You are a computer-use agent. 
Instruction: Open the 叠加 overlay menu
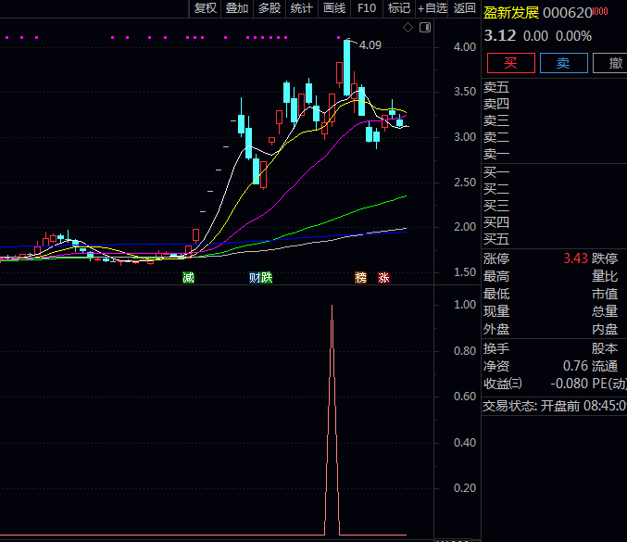tap(237, 8)
